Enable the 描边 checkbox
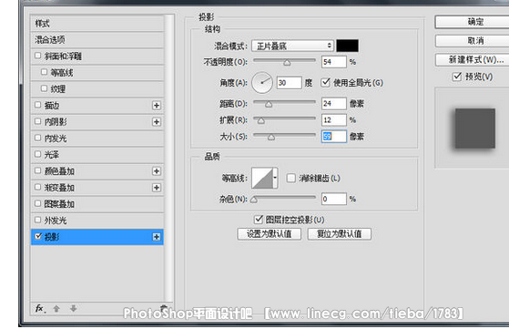509x329 pixels. 37,105
